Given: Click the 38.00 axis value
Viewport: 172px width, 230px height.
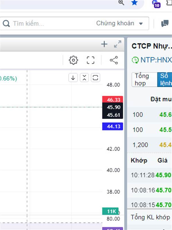Looking at the screenshot, I should (x=113, y=192).
